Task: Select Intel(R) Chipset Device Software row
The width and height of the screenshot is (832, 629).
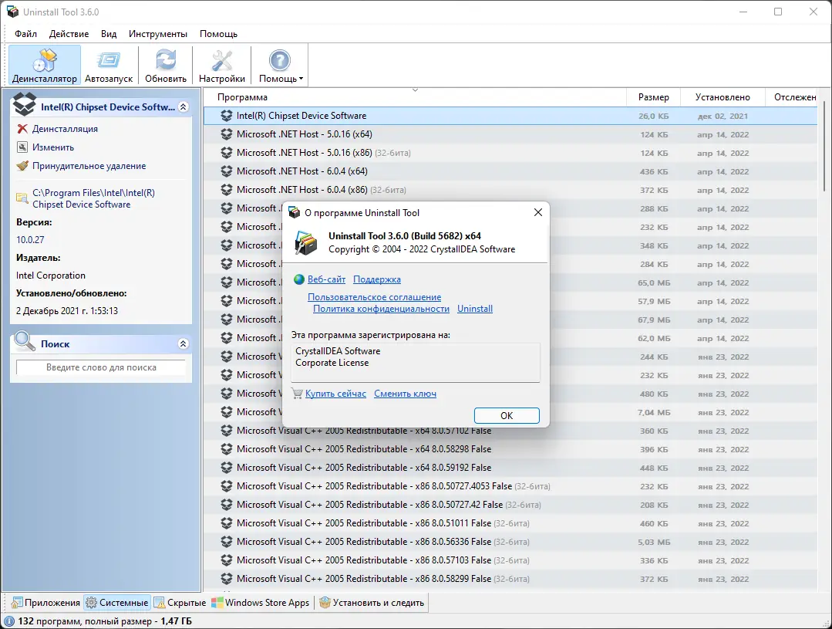Action: pyautogui.click(x=510, y=116)
